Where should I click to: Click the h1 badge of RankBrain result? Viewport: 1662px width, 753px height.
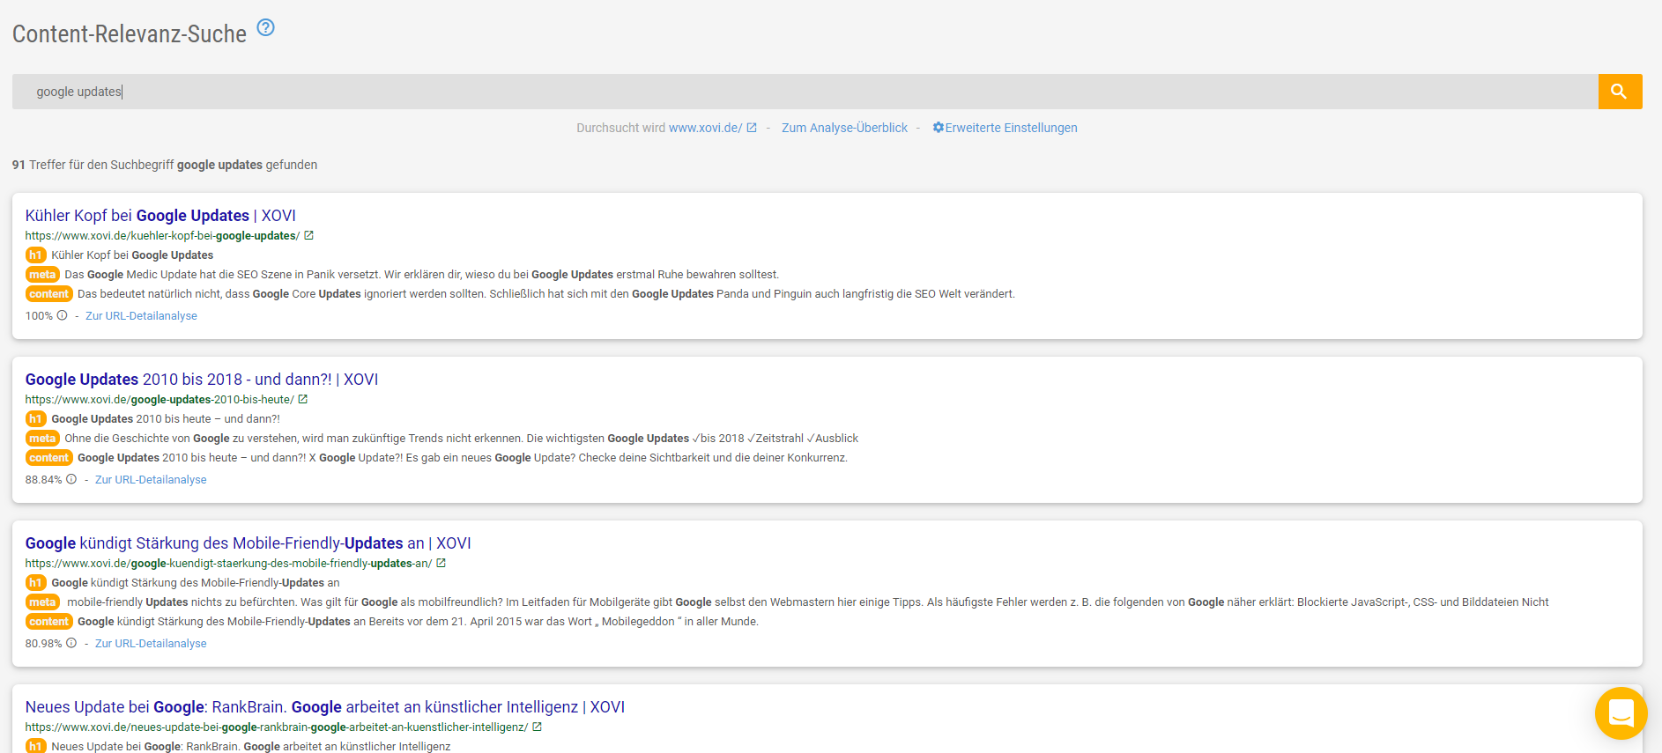[35, 746]
